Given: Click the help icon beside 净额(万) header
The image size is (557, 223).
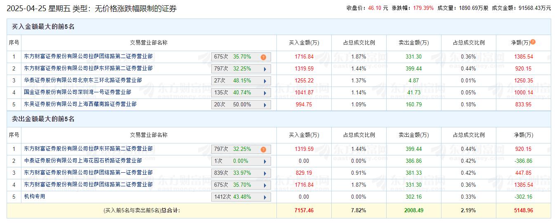Looking at the screenshot, I should point(533,42).
